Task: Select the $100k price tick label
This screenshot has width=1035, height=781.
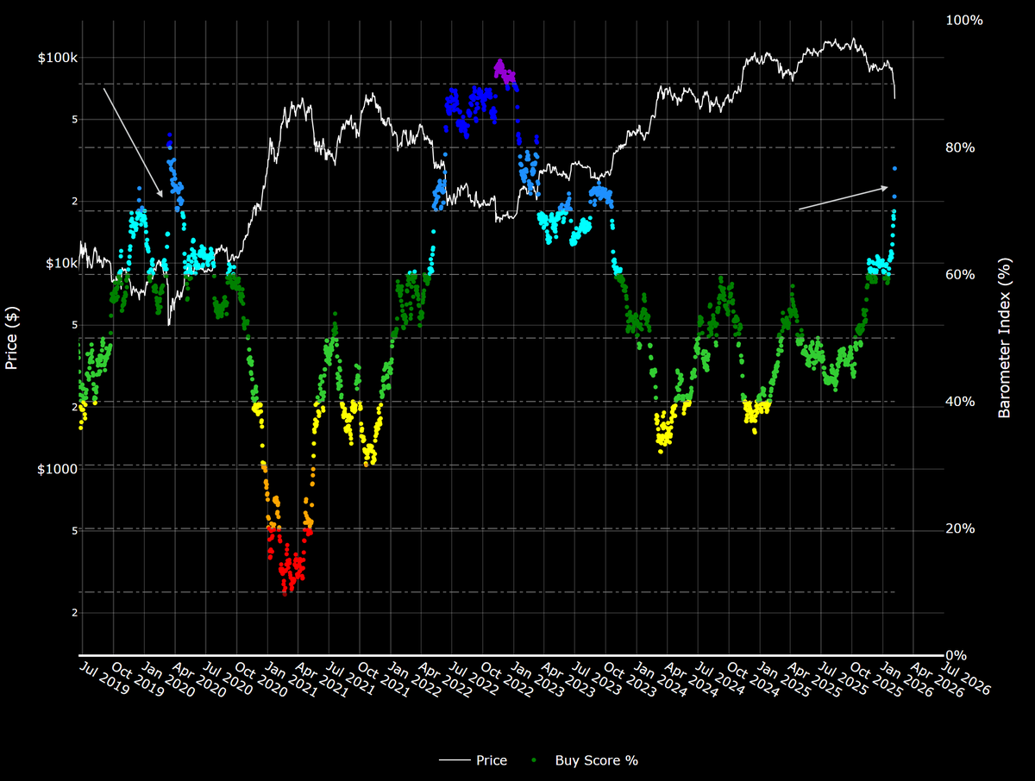Action: pos(58,58)
